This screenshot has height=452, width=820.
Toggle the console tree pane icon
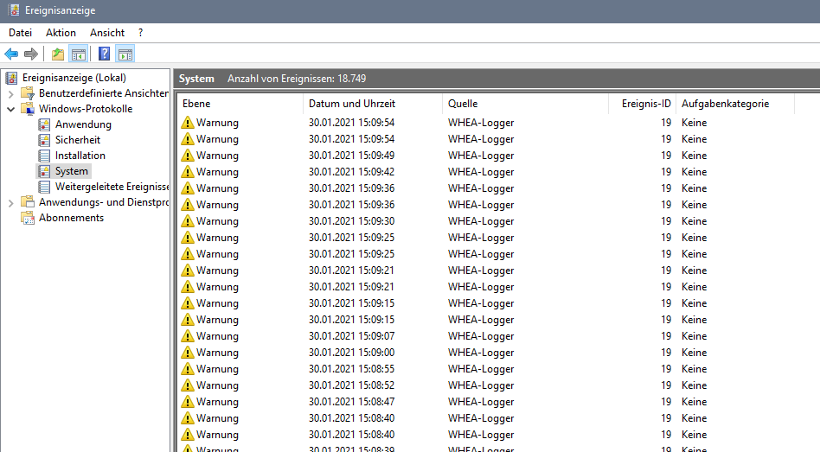tap(79, 54)
